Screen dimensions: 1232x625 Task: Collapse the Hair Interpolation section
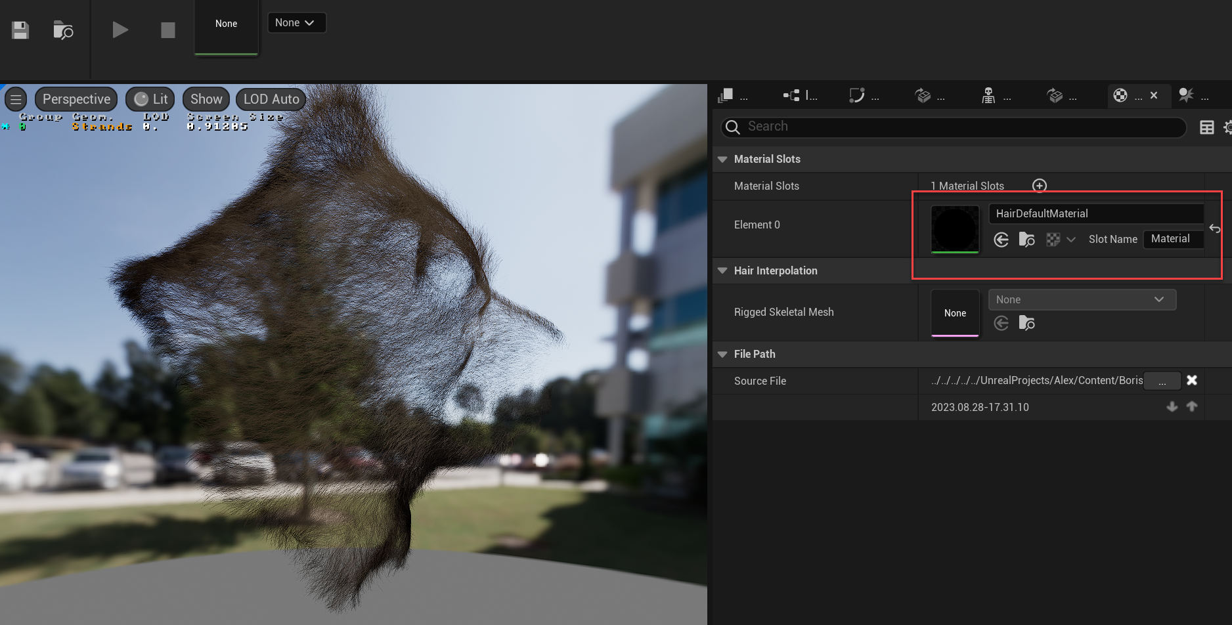722,270
